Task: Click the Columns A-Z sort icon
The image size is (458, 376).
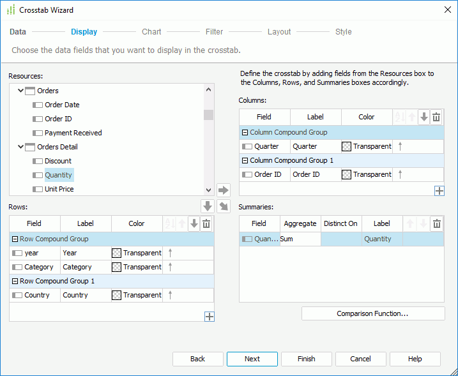Action: click(400, 117)
